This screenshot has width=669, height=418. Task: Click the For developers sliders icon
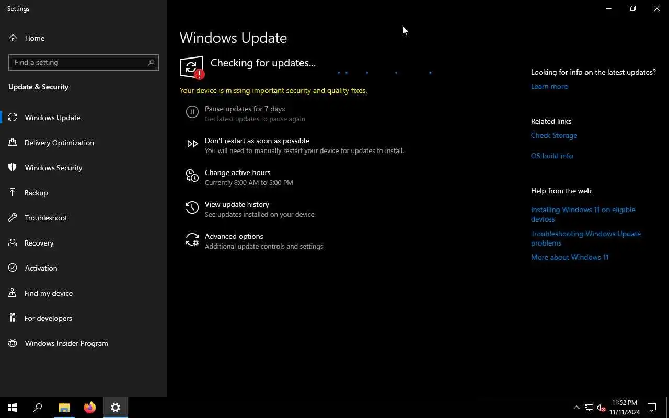click(13, 318)
